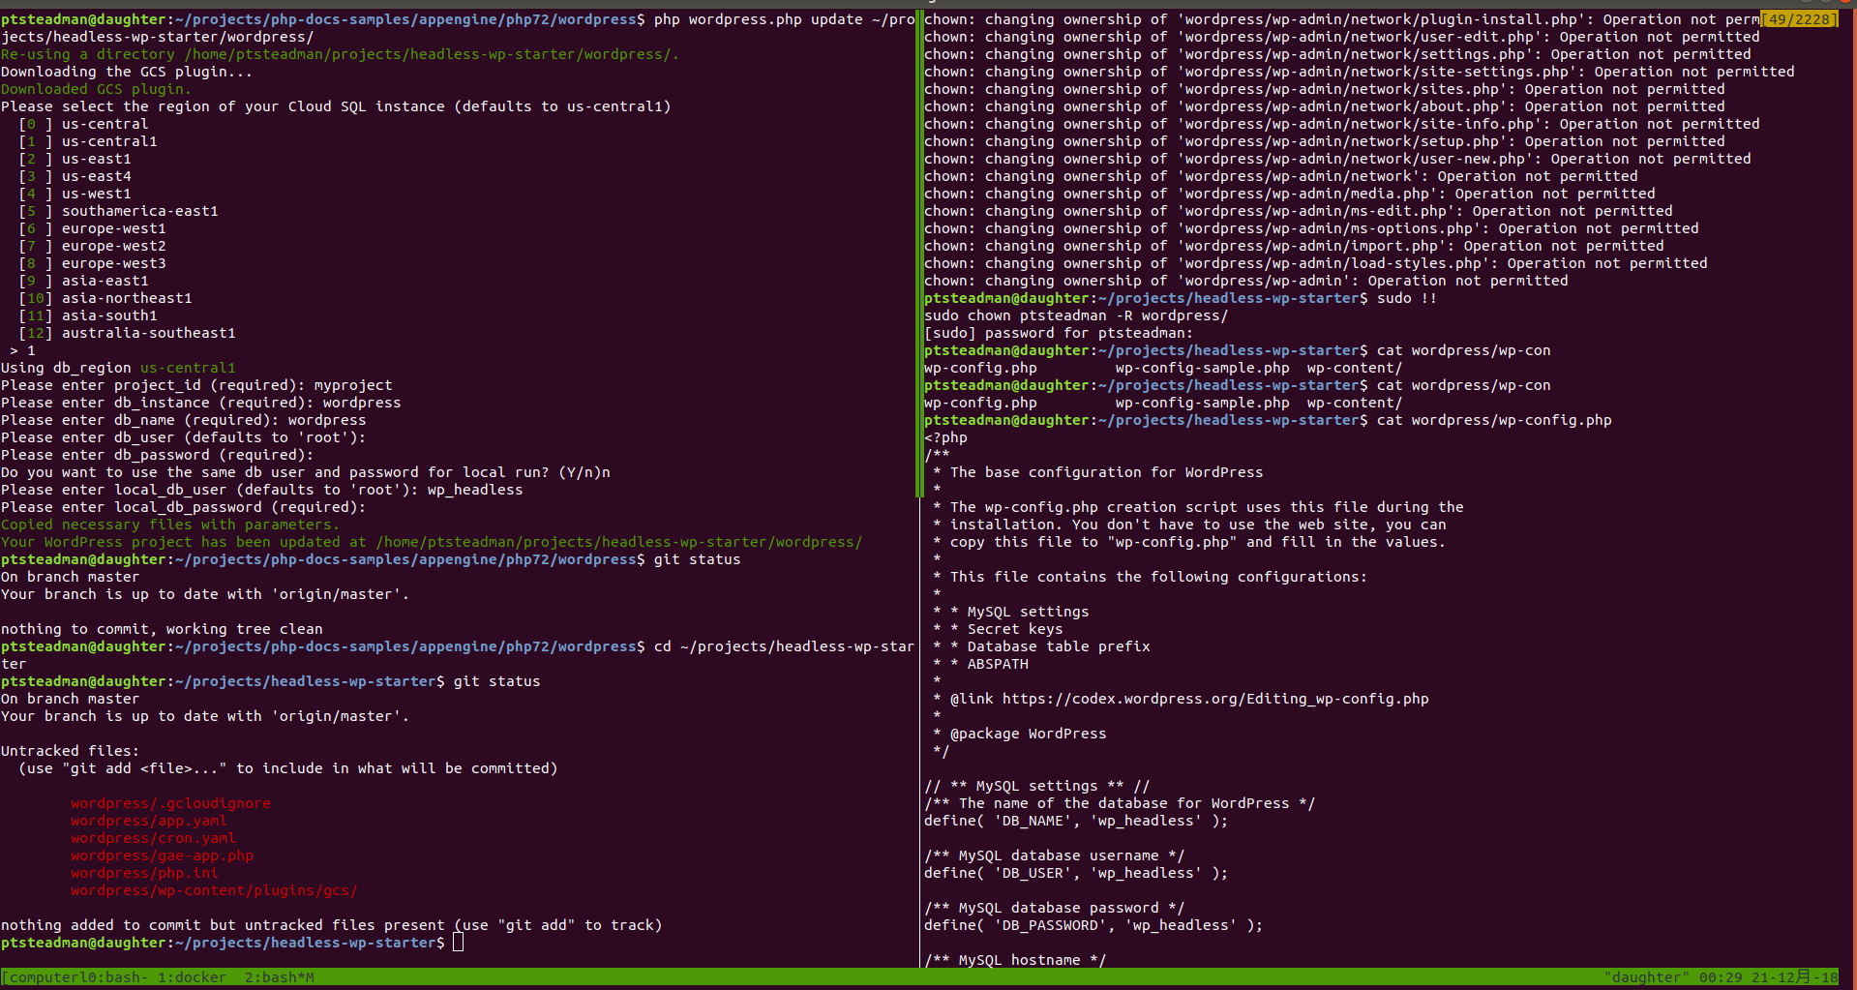Click 'Copied necessary files with parameters.' line
Viewport: 1857px width, 990px height.
(170, 525)
